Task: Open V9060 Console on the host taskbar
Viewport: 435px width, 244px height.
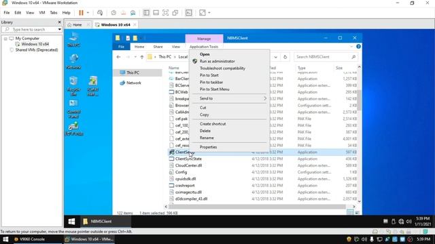Action: tap(33, 239)
